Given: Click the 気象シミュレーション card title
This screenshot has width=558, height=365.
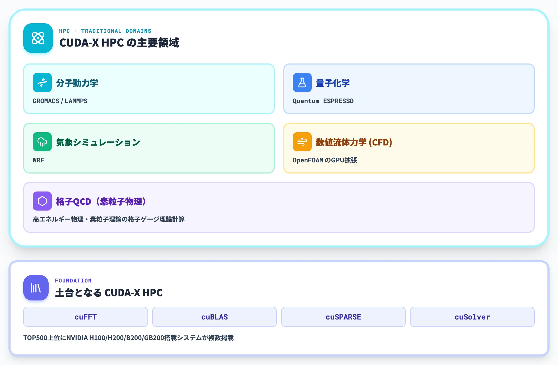Looking at the screenshot, I should (x=98, y=142).
